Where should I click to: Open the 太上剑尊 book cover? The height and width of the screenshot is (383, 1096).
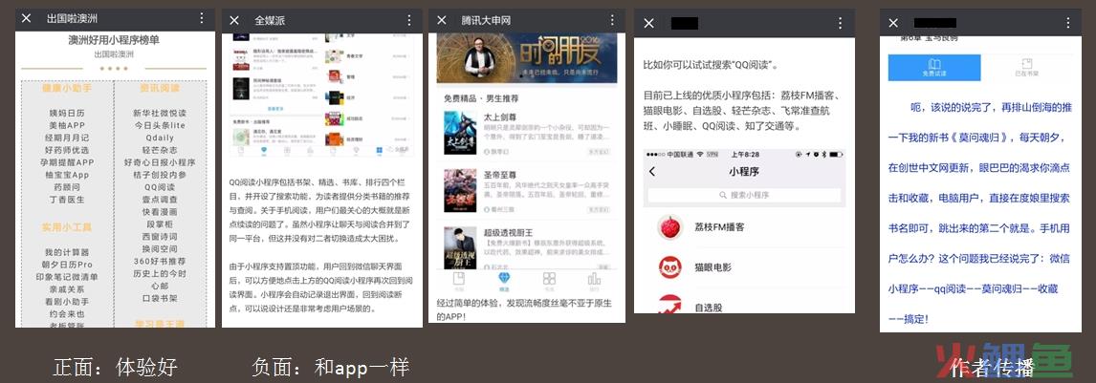click(x=460, y=133)
